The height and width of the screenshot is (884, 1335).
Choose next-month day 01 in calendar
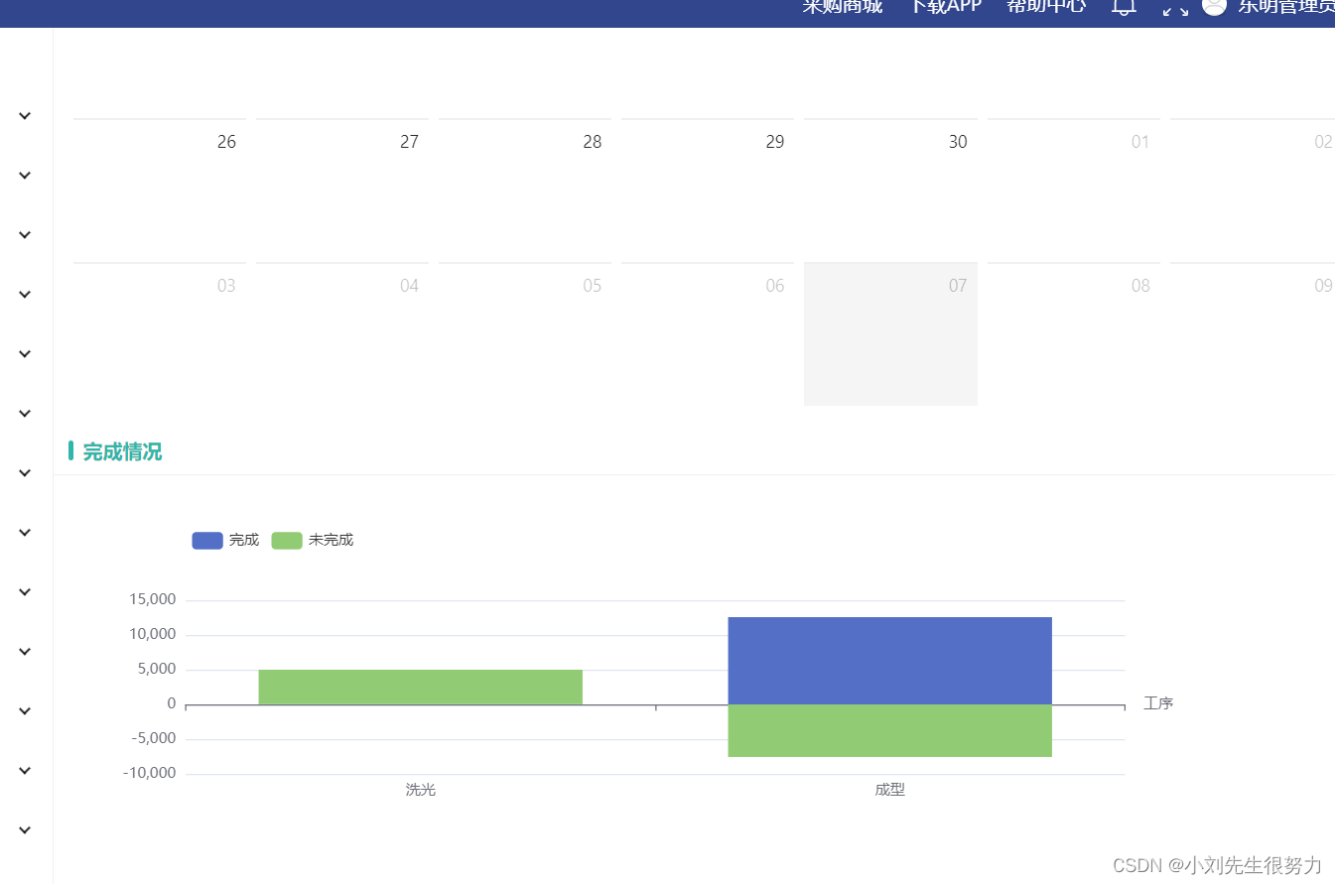pos(1073,189)
